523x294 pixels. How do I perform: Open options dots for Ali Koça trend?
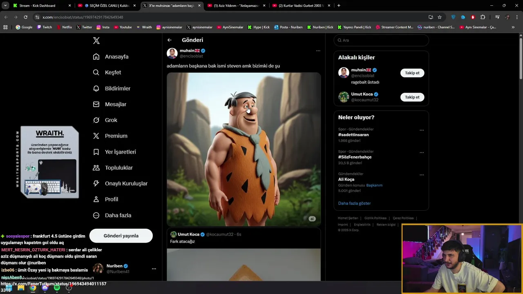tap(422, 175)
